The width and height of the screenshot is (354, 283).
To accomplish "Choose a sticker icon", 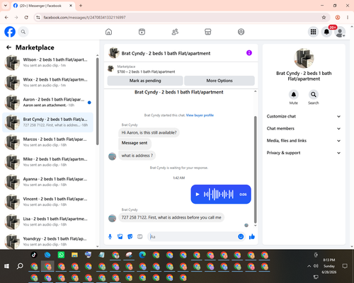I will tap(130, 236).
